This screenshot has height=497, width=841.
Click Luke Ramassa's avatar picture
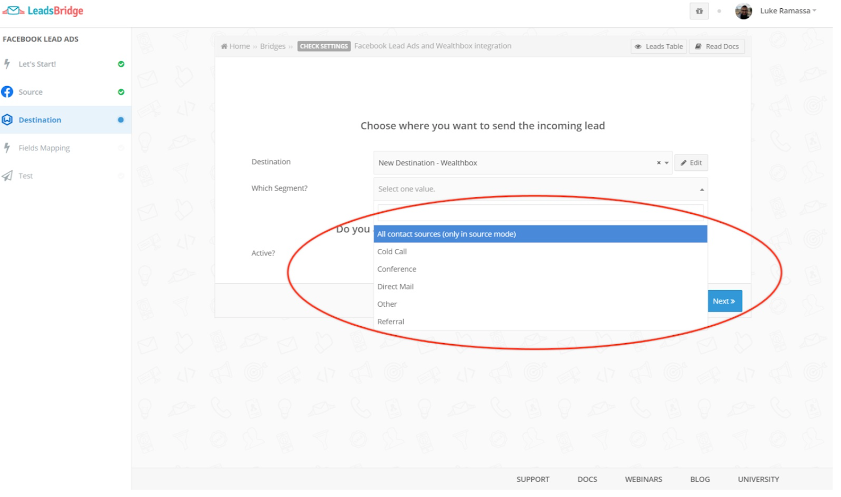tap(743, 11)
